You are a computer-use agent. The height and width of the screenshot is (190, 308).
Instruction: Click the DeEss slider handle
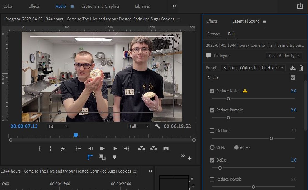pos(220,168)
